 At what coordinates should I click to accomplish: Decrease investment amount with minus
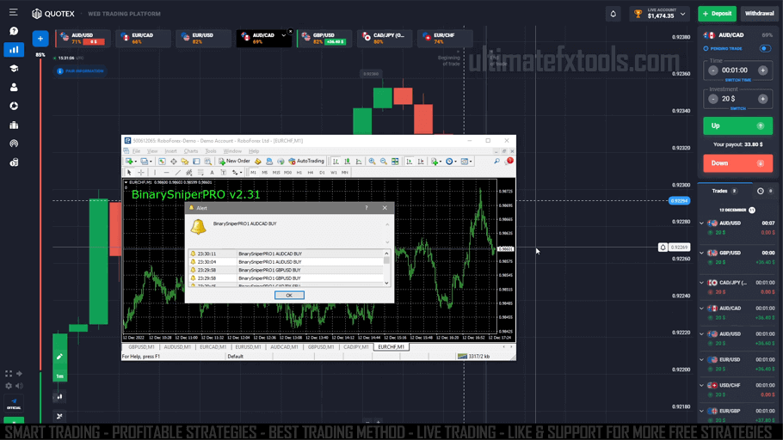tap(713, 99)
